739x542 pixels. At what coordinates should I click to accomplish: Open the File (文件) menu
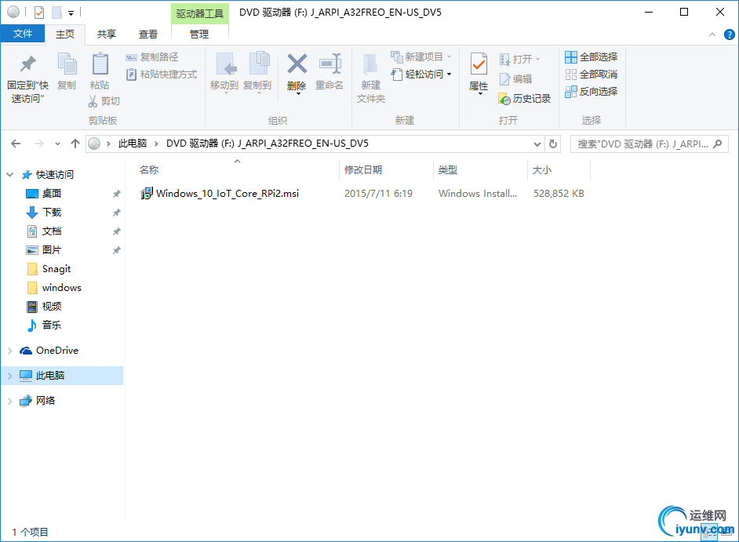point(23,34)
